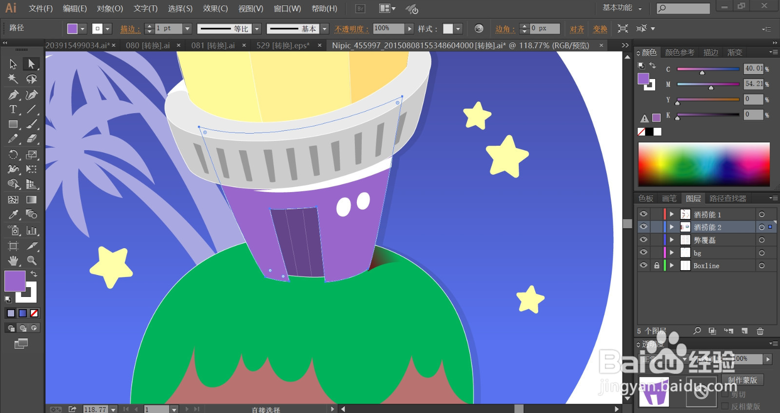Open the 对象(O) menu
Image resolution: width=780 pixels, height=413 pixels.
tap(110, 8)
